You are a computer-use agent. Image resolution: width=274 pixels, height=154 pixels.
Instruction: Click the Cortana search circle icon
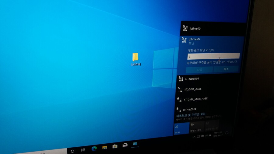click(x=72, y=151)
